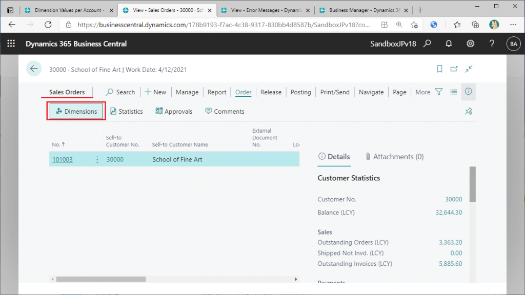Open browser zoom magnifier icon
The image size is (525, 295).
[x=399, y=25]
